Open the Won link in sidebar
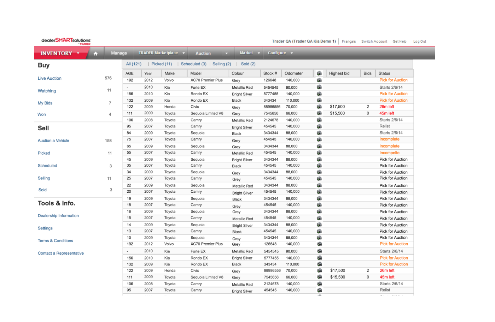The height and width of the screenshot is (322, 495). (41, 114)
